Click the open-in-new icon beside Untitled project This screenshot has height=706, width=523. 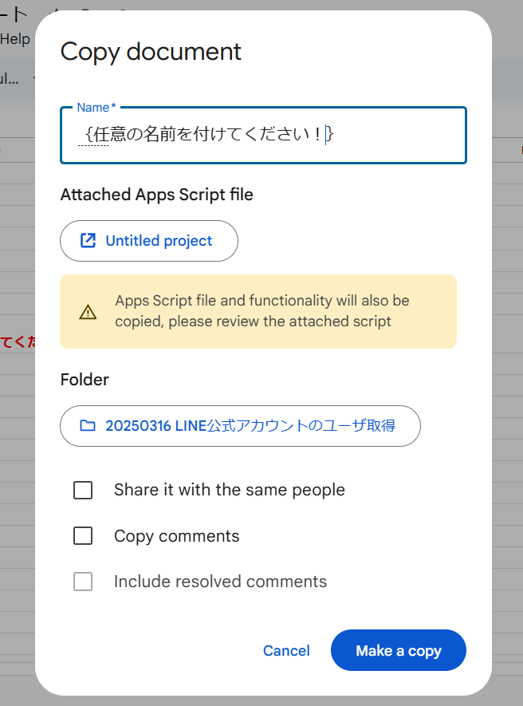(88, 241)
